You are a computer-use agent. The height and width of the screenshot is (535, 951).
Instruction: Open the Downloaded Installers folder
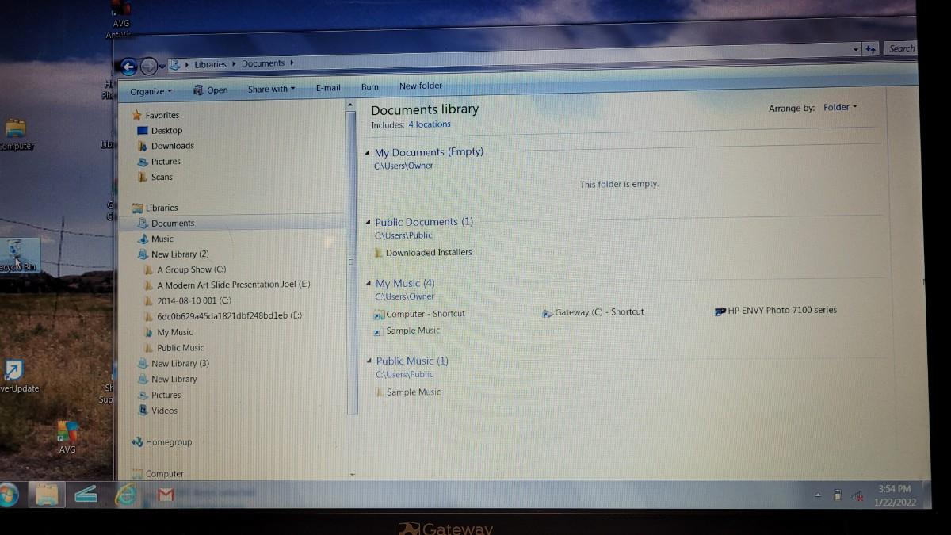pyautogui.click(x=428, y=253)
